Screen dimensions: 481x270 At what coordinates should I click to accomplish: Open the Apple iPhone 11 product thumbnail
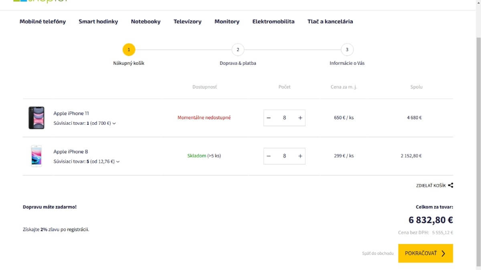[x=36, y=118]
